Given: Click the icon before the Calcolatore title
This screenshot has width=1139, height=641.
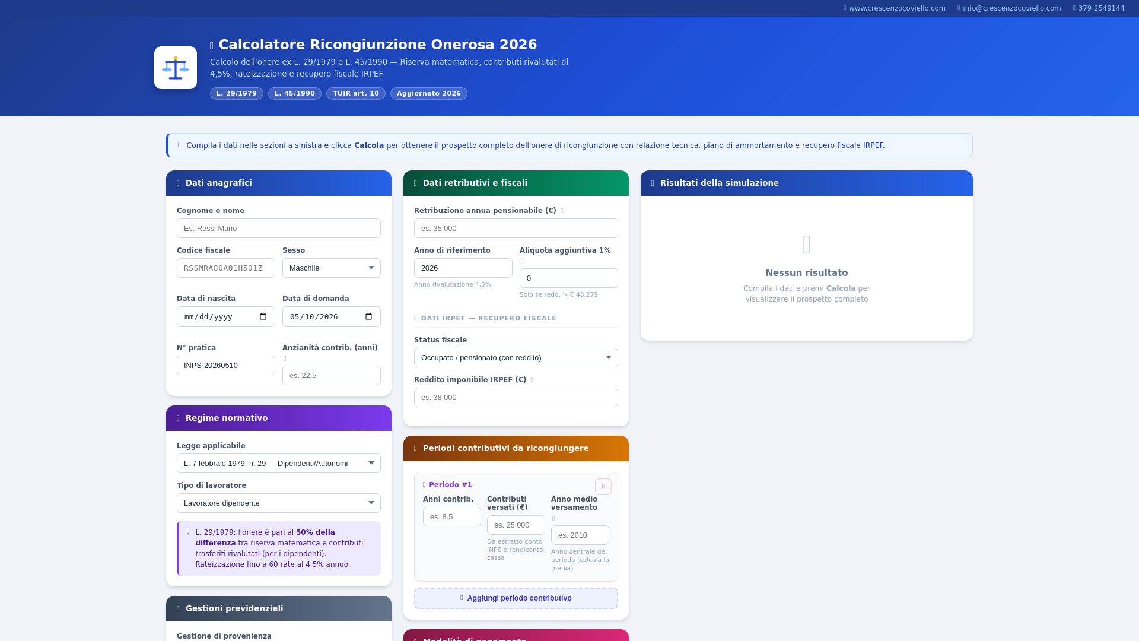Looking at the screenshot, I should pyautogui.click(x=212, y=46).
